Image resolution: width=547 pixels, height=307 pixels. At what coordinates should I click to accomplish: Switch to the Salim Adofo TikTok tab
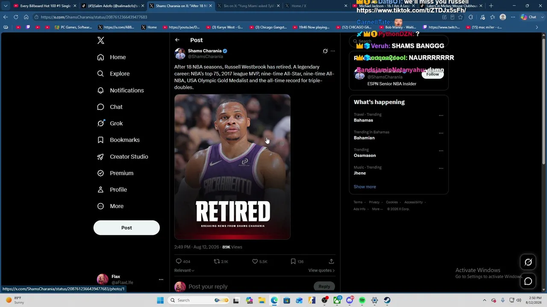click(112, 6)
